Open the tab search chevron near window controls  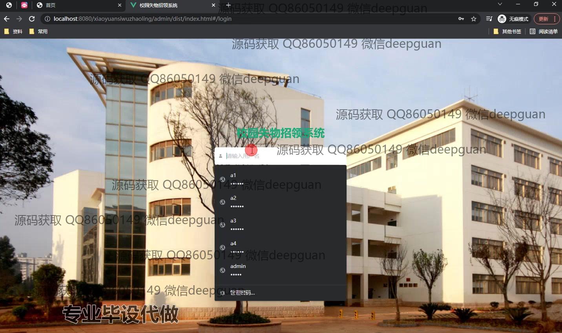tap(500, 5)
